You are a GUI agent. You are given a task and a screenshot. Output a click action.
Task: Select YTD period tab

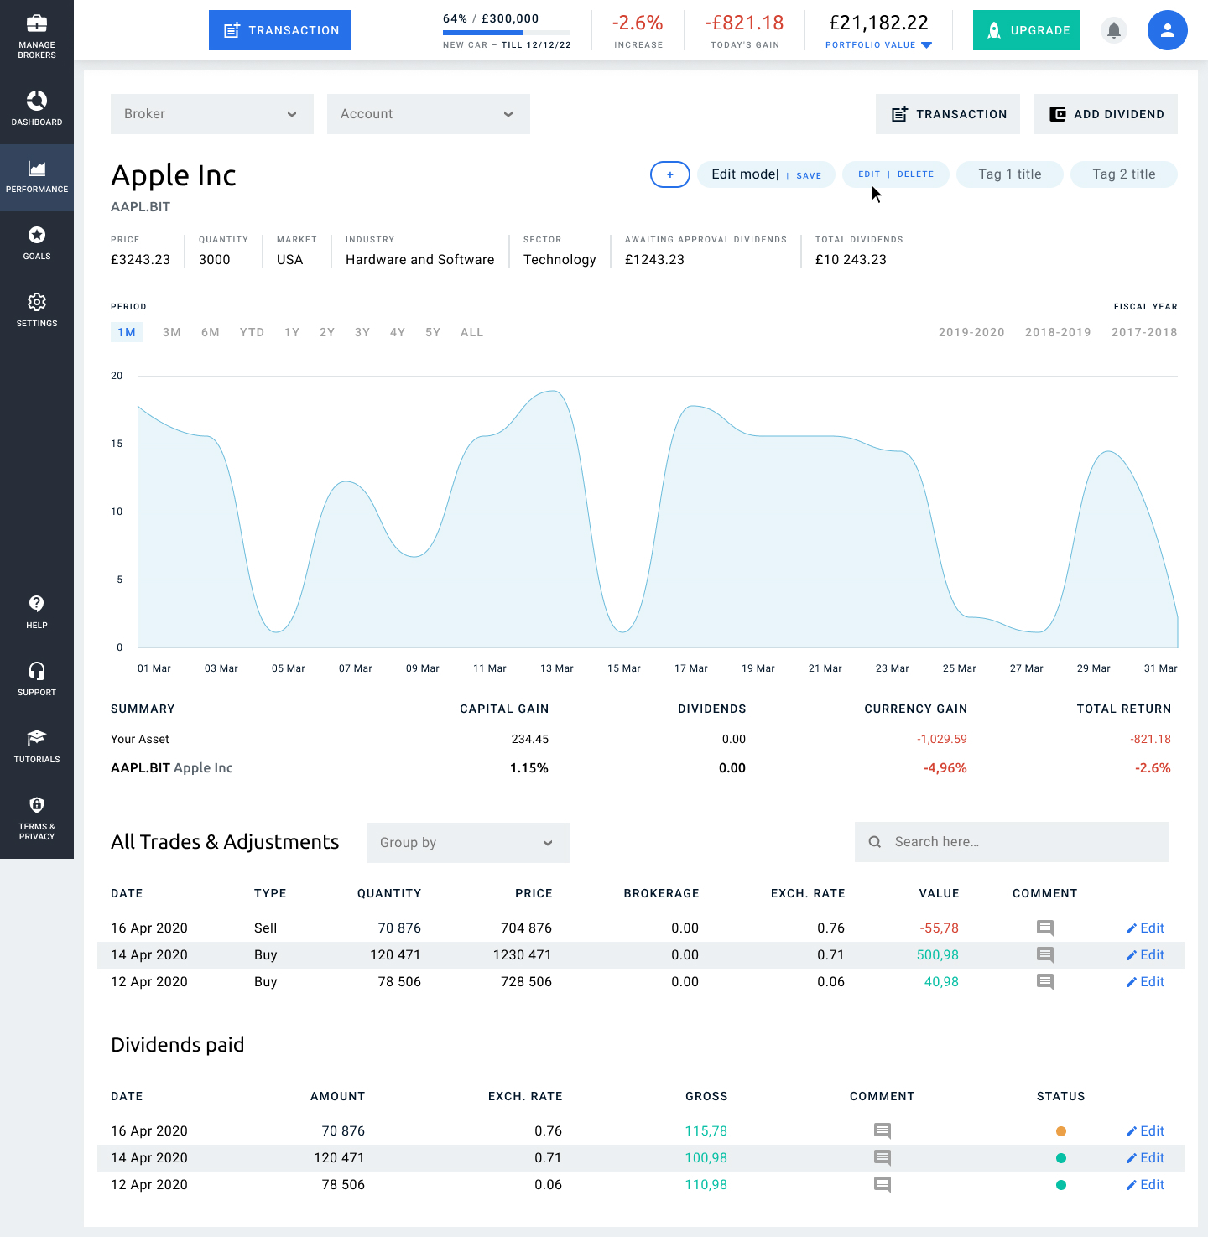tap(252, 332)
